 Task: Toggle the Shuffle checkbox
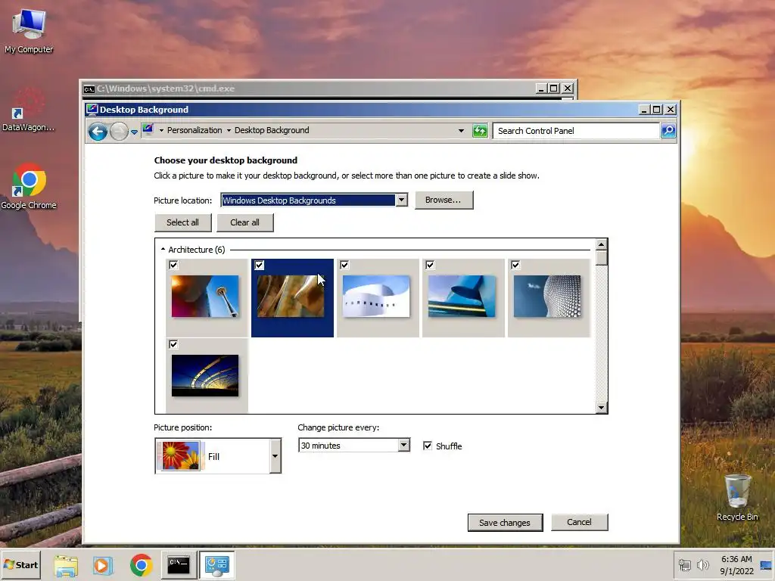coord(428,446)
